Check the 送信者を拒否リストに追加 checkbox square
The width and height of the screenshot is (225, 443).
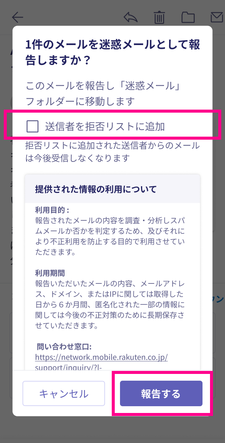click(33, 126)
